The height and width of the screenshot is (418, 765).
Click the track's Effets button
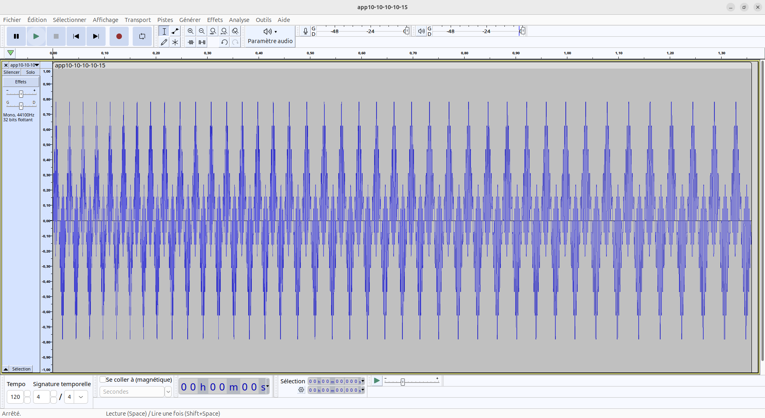coord(21,82)
